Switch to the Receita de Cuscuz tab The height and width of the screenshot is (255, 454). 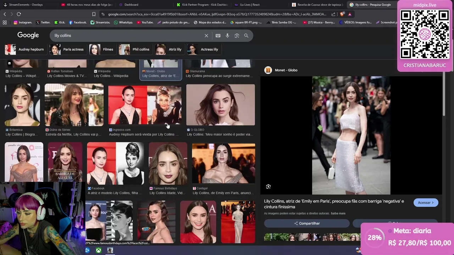click(x=318, y=5)
